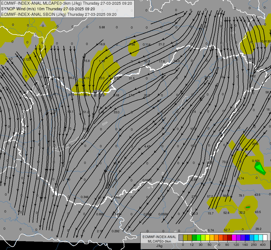Image resolution: width=271 pixels, height=250 pixels.
Task: Click the pure blue legend swatch
Action: click(247, 237)
